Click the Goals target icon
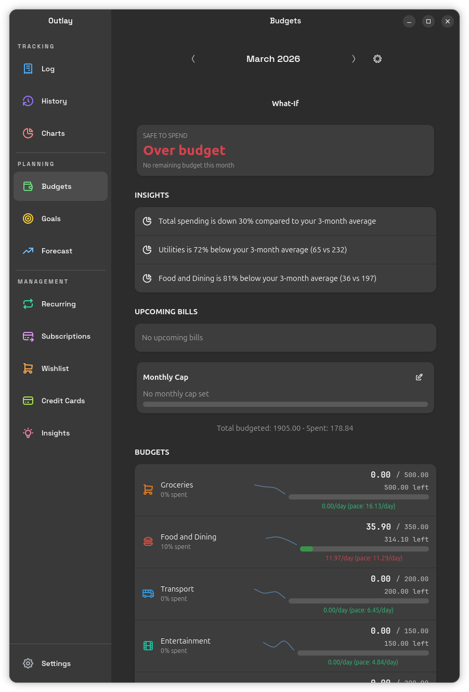The height and width of the screenshot is (692, 469). 28,219
